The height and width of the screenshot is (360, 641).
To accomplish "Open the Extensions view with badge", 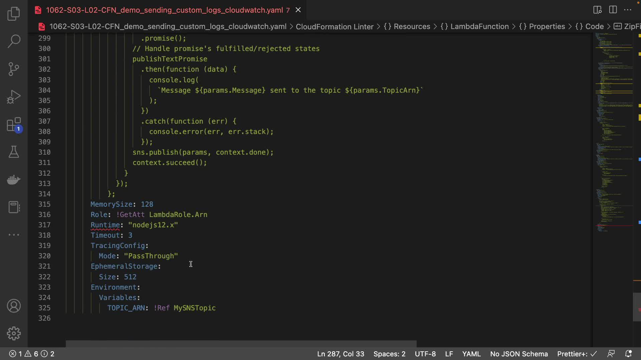I will (x=14, y=125).
